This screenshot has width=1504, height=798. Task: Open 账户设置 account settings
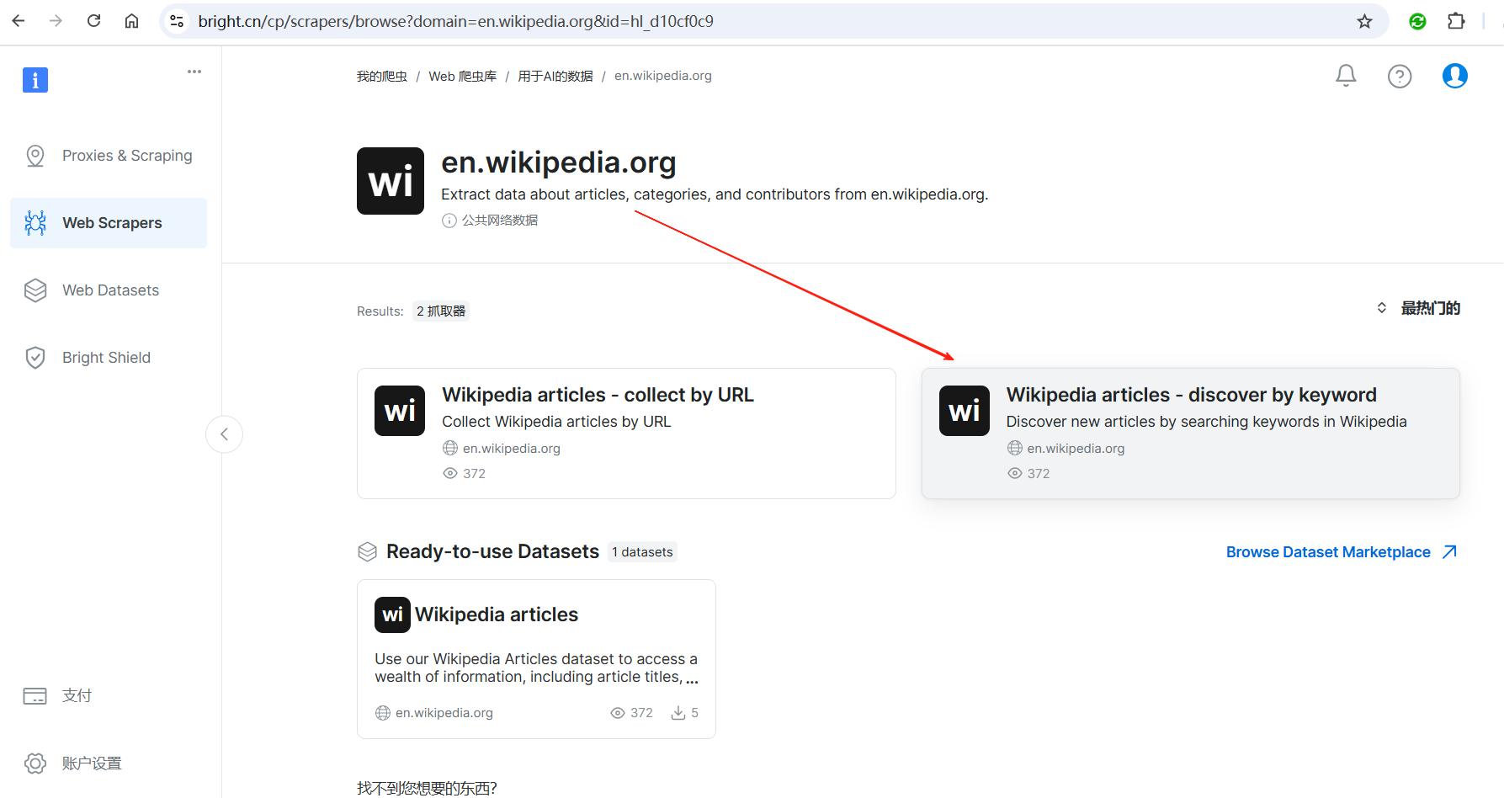[91, 763]
